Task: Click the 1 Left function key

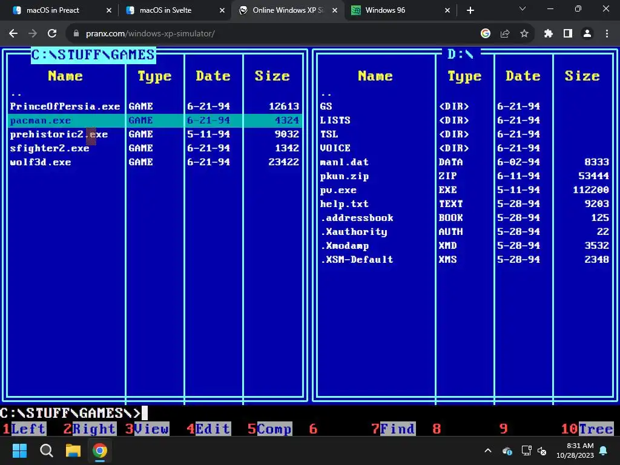Action: click(24, 429)
